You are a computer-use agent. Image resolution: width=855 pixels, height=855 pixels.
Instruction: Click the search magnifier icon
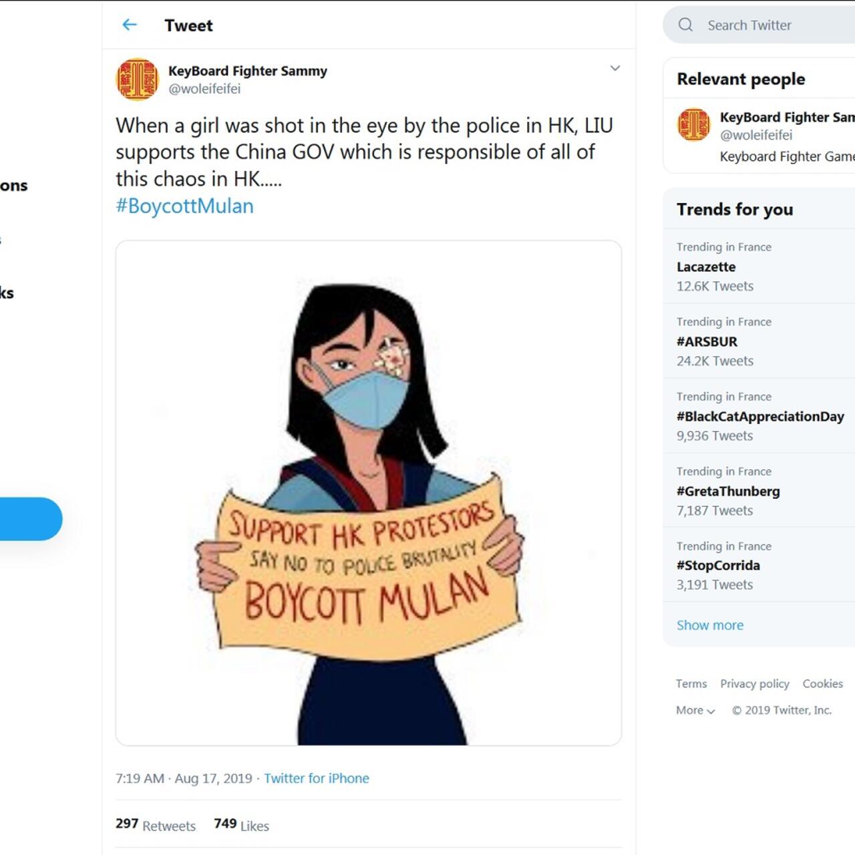coord(685,25)
